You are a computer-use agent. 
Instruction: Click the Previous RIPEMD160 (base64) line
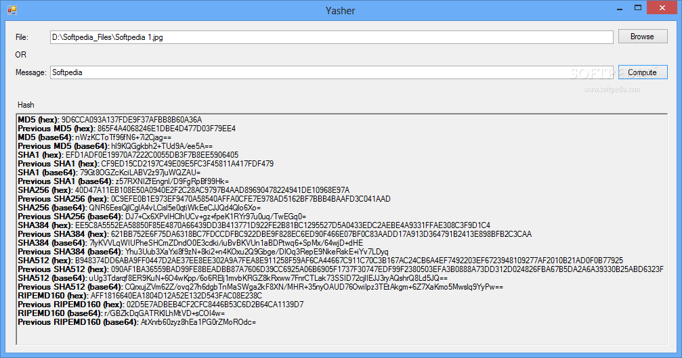tap(137, 322)
